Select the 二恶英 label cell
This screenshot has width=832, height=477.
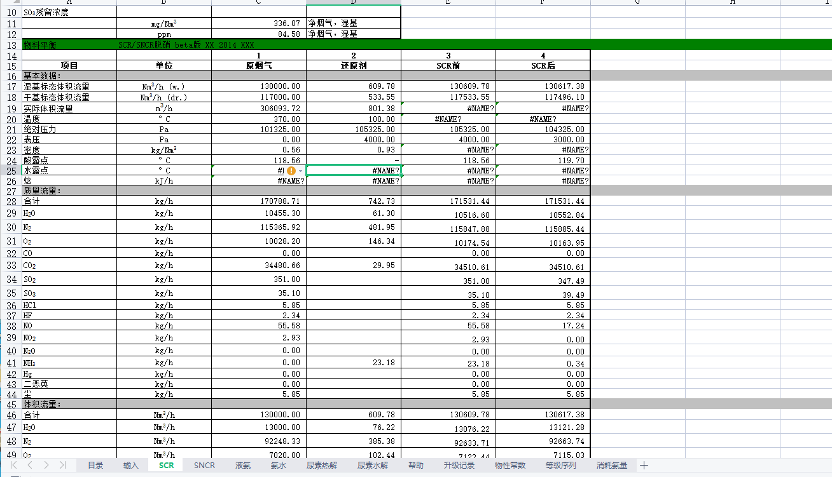point(69,384)
